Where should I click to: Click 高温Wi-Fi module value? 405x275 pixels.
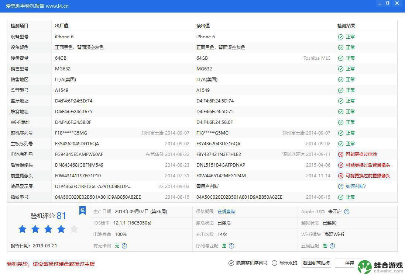334,234
